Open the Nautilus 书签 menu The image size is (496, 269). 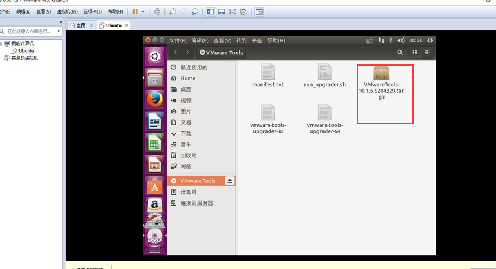click(x=257, y=41)
